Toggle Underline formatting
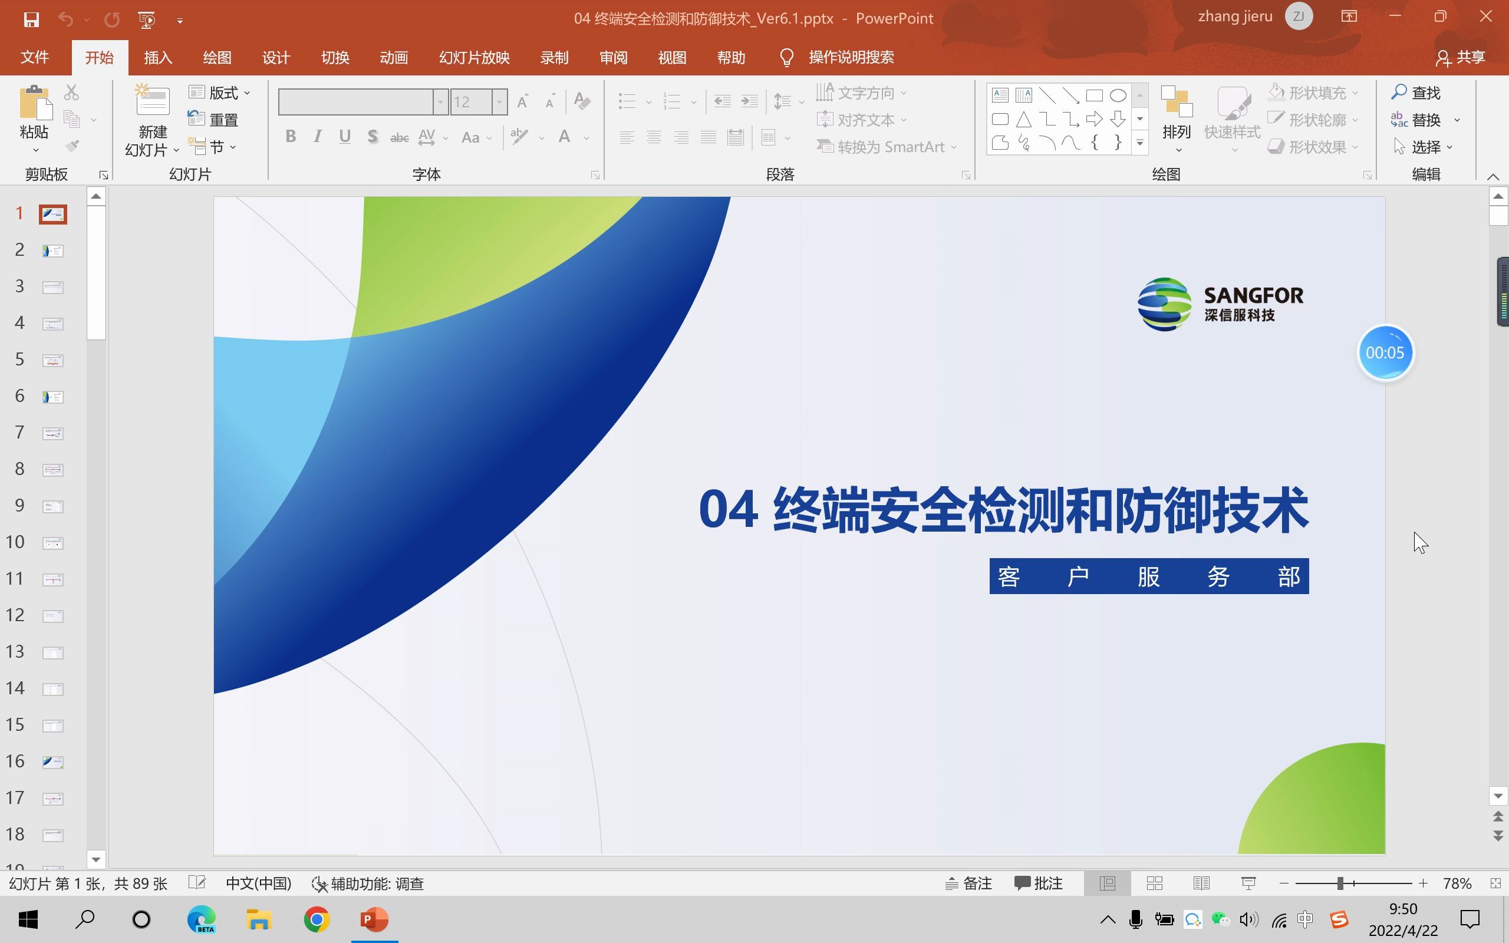 click(x=345, y=137)
